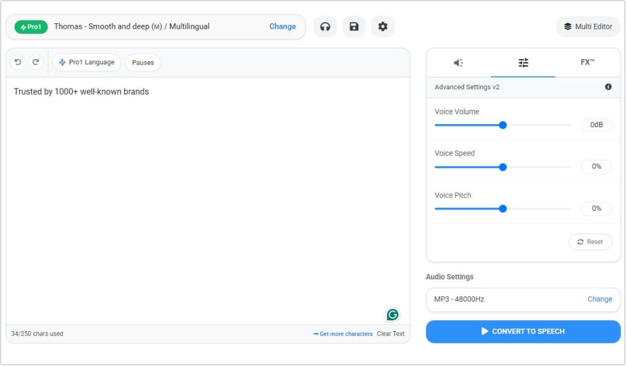Reset the advanced voice settings
This screenshot has height=366, width=626.
point(590,242)
